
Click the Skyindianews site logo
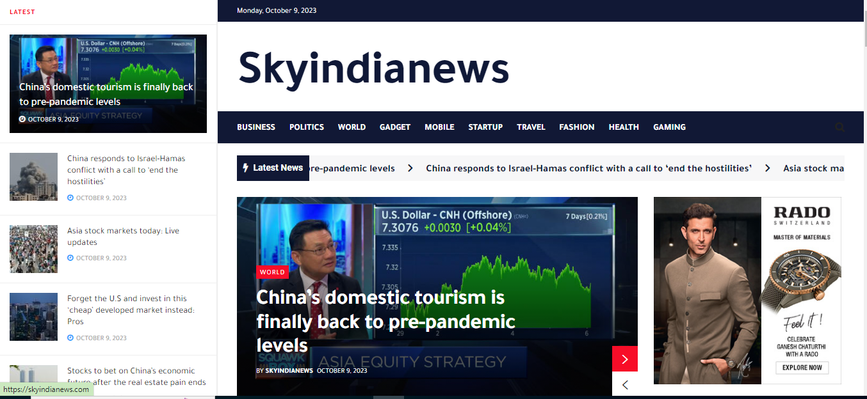[374, 68]
